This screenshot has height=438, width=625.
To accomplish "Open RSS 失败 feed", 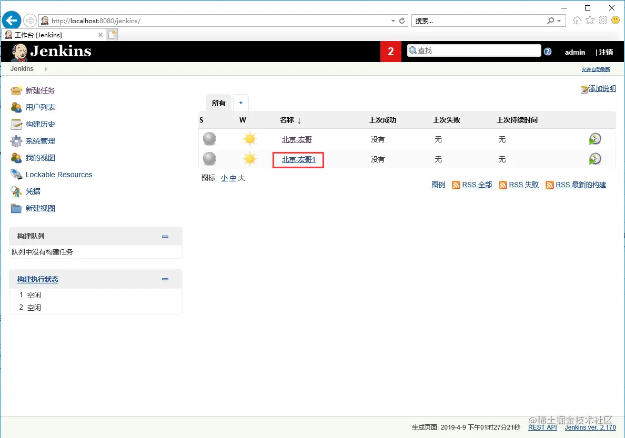I will coord(524,185).
